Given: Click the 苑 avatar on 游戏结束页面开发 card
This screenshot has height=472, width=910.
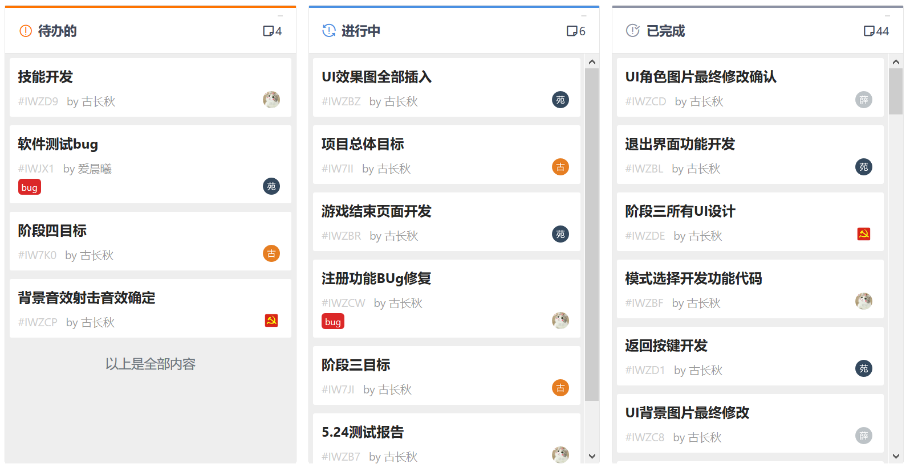Looking at the screenshot, I should tap(560, 234).
